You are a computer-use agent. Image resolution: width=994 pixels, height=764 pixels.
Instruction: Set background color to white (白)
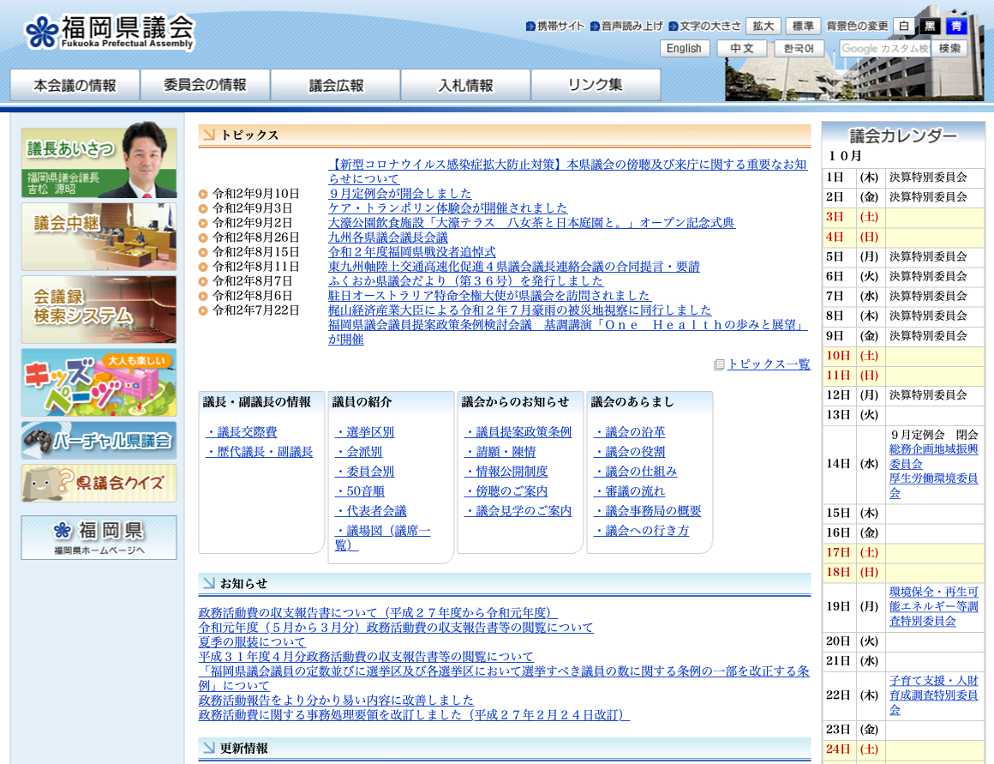click(904, 27)
